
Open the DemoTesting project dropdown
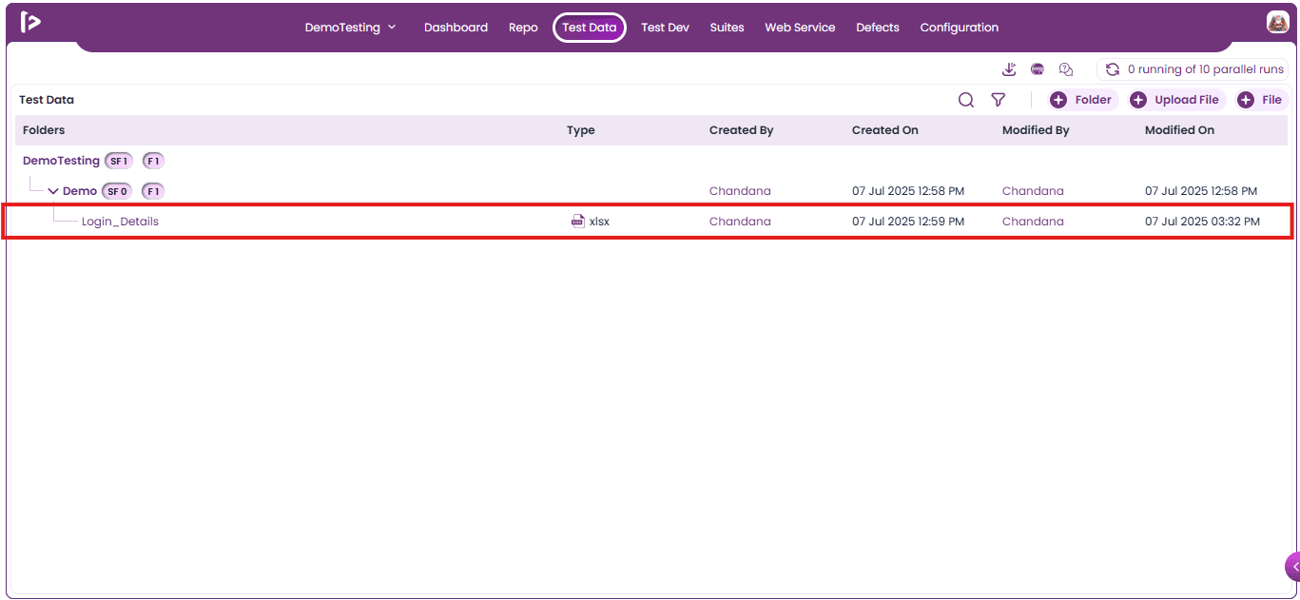tap(350, 28)
